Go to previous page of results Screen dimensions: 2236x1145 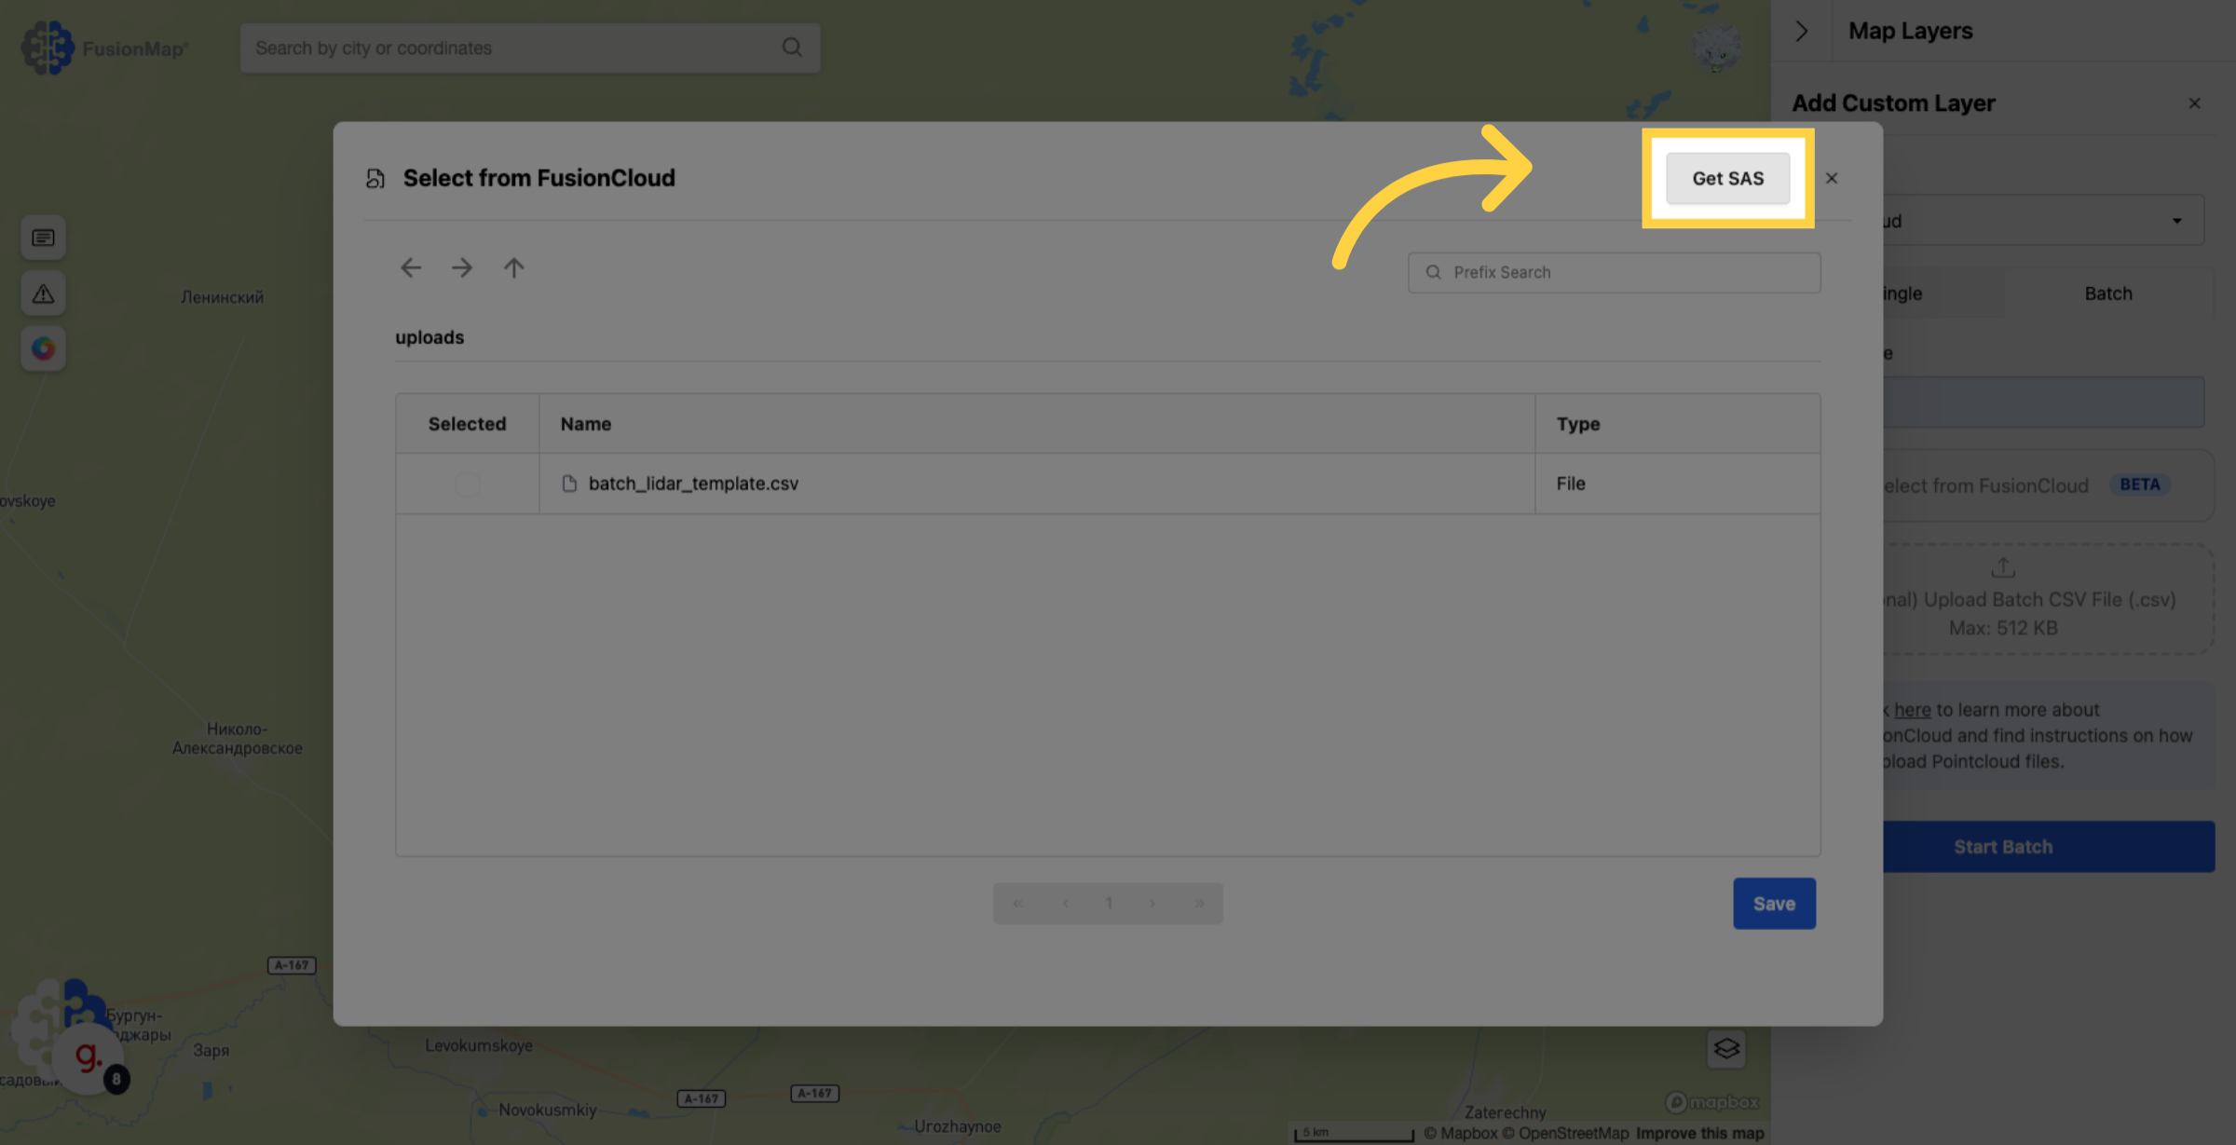point(1065,903)
